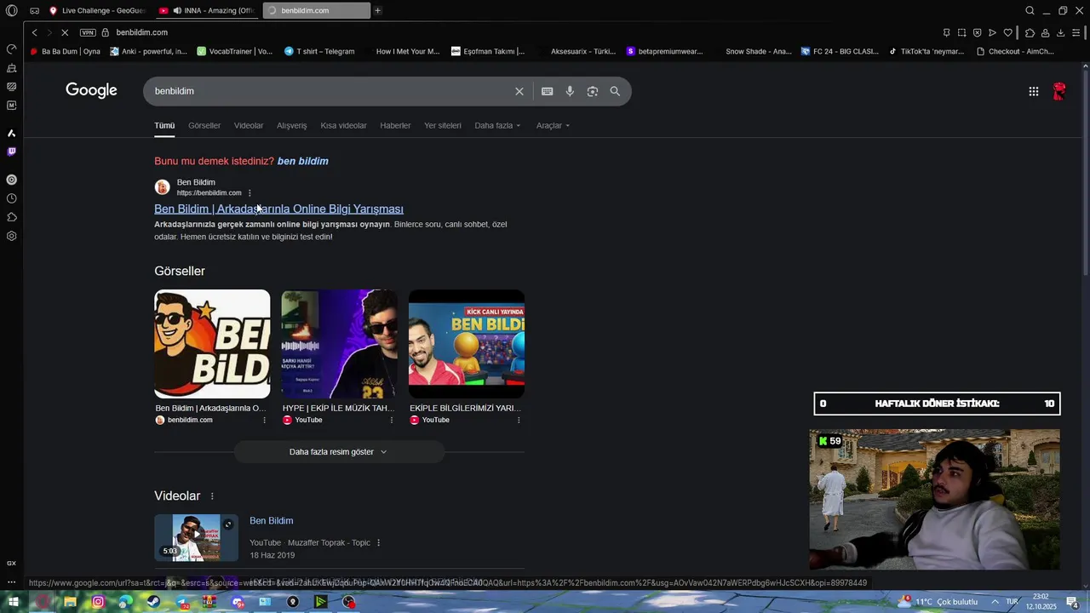Click the magnifier search icon in the search bar

click(x=615, y=91)
